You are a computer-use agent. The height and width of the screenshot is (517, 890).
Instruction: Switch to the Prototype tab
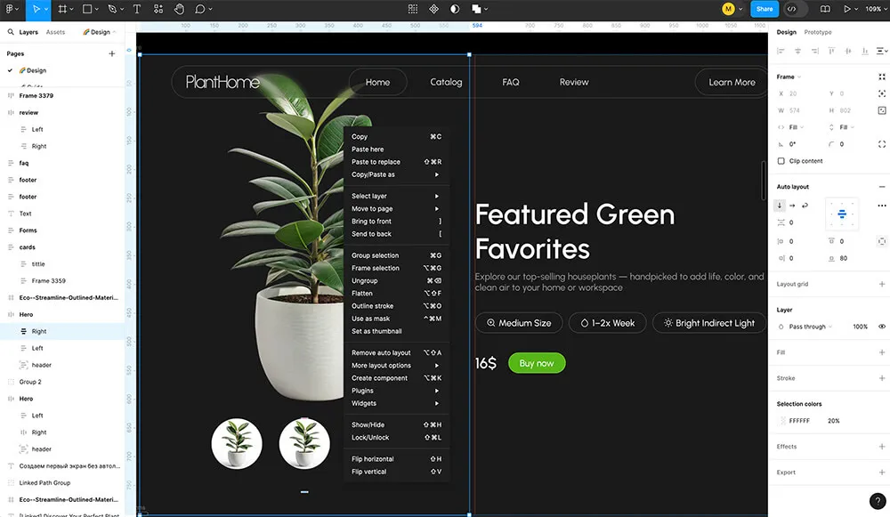pyautogui.click(x=817, y=32)
